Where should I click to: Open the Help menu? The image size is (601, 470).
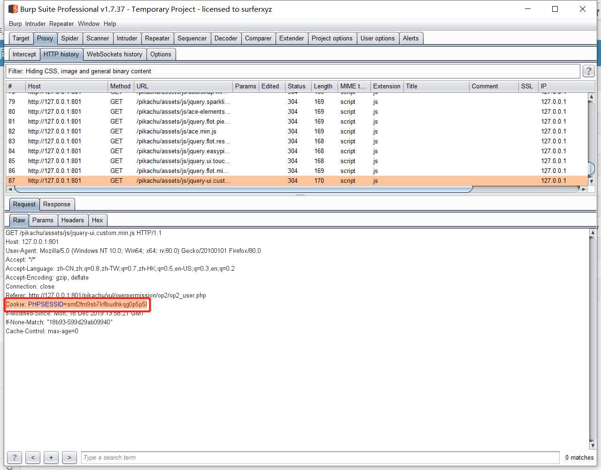[110, 23]
